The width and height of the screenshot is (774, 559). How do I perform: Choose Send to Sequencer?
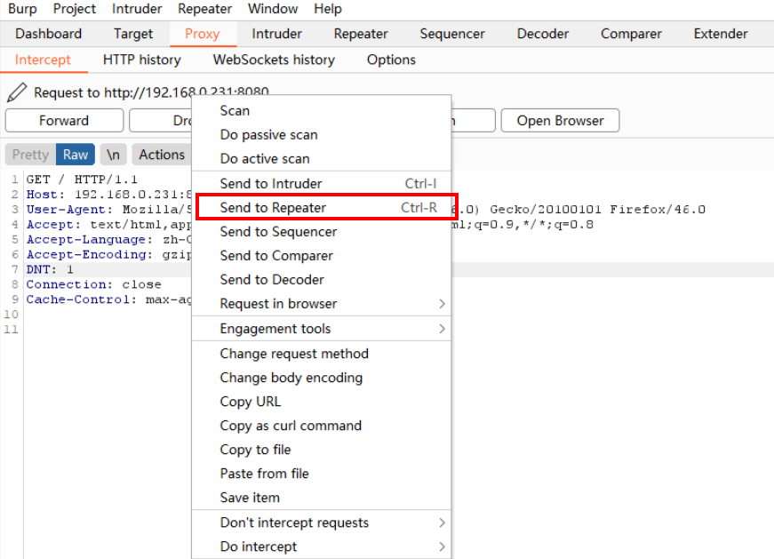(322, 232)
